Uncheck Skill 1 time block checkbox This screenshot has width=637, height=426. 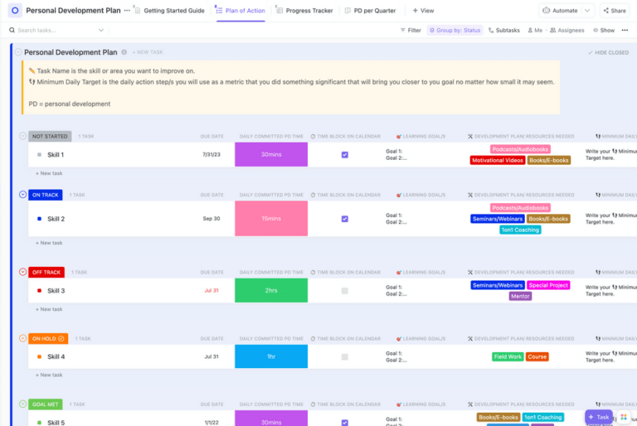pyautogui.click(x=345, y=155)
